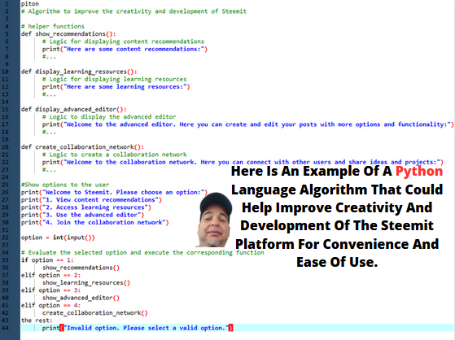Click the '# Logic to display the advanced editor' comment
Screen dimensions: 455x340
point(109,117)
